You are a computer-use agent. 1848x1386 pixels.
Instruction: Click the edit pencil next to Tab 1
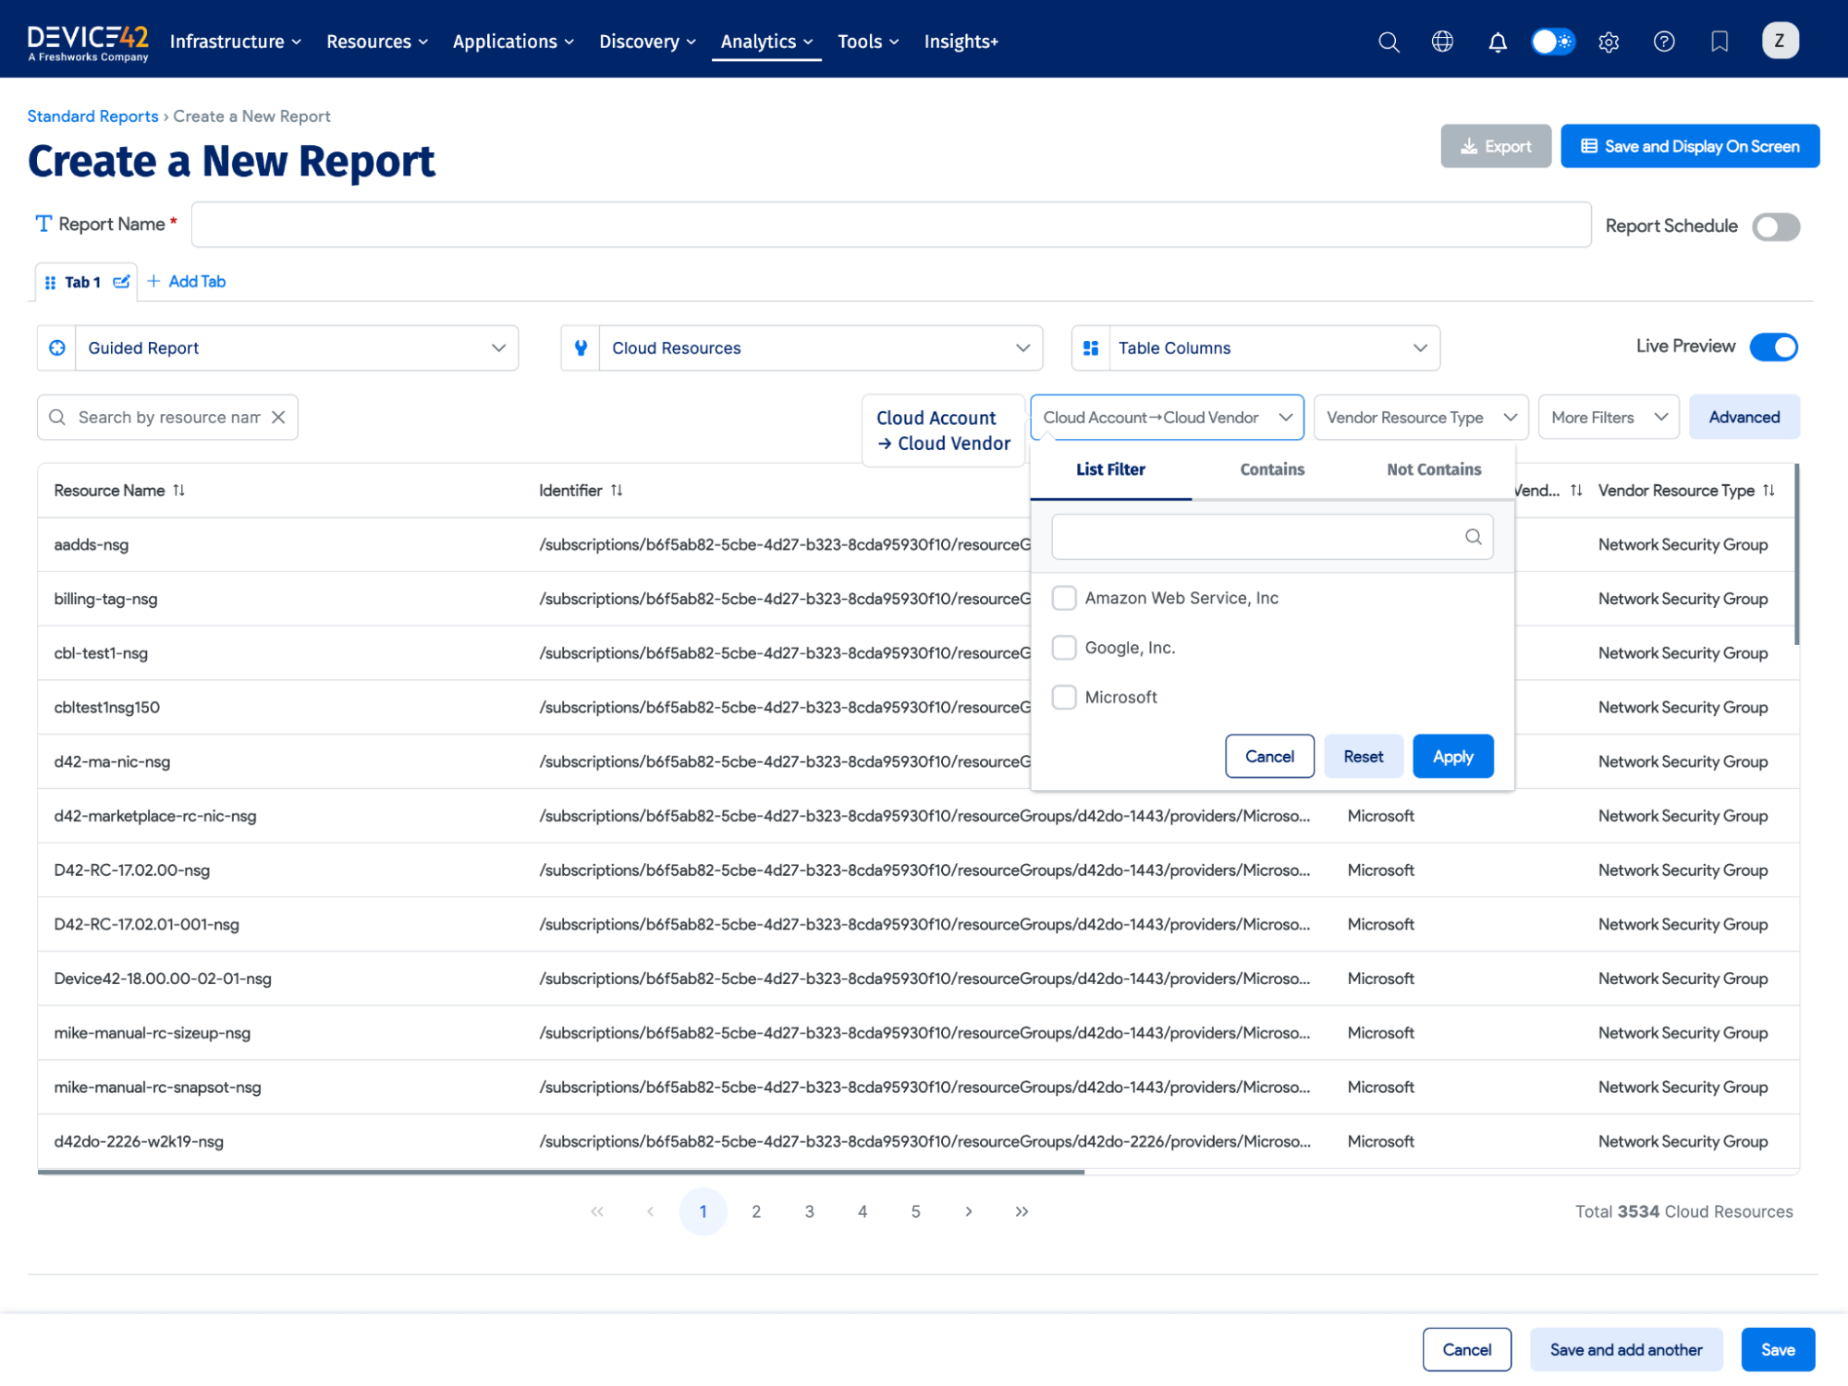tap(121, 282)
